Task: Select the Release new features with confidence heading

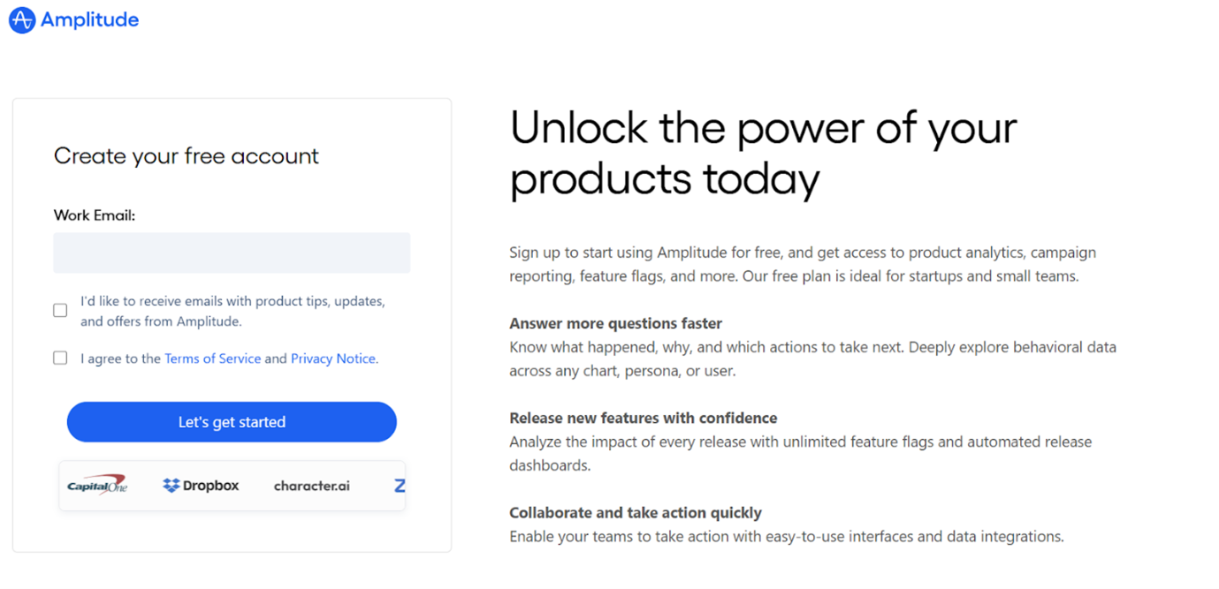Action: pos(644,418)
